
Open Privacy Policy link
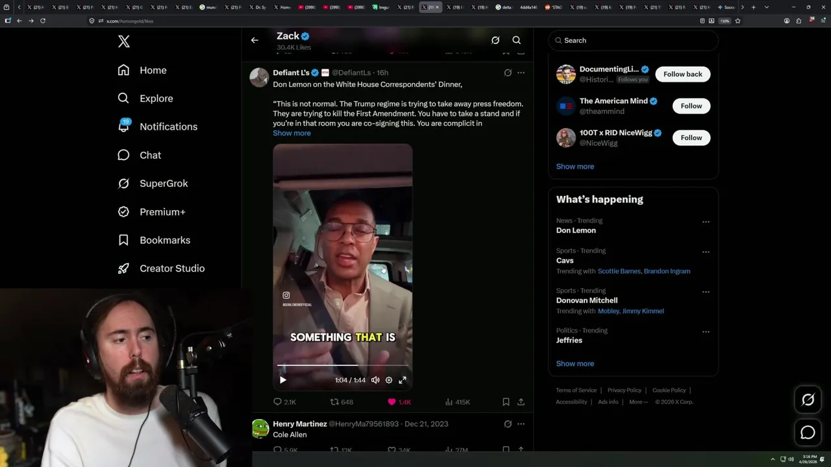coord(625,390)
